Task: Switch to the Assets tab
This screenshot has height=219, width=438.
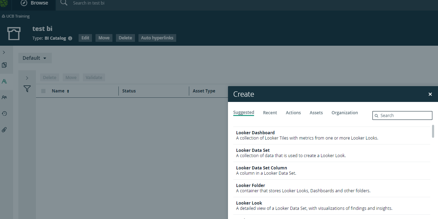Action: 316,113
